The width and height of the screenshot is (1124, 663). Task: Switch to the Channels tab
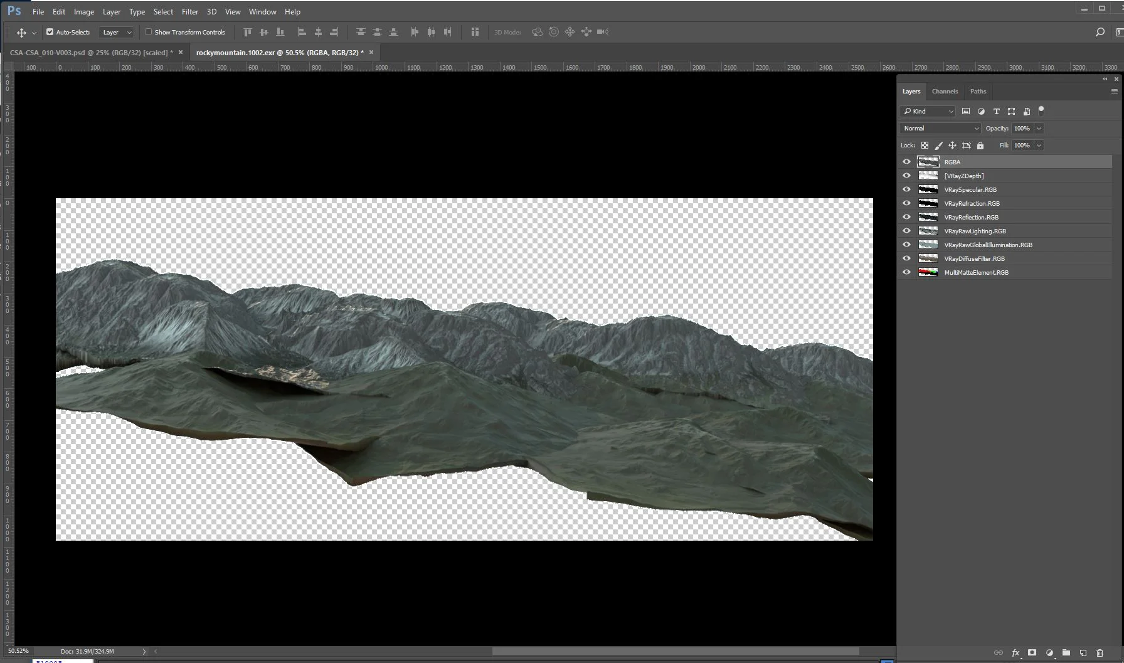945,91
